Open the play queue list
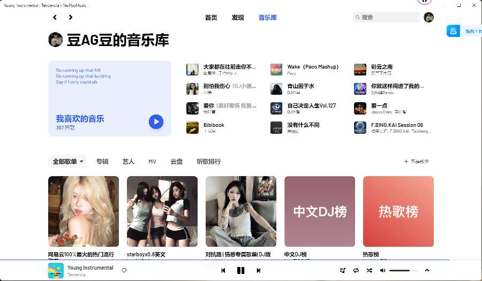Image resolution: width=482 pixels, height=281 pixels. coord(343,271)
